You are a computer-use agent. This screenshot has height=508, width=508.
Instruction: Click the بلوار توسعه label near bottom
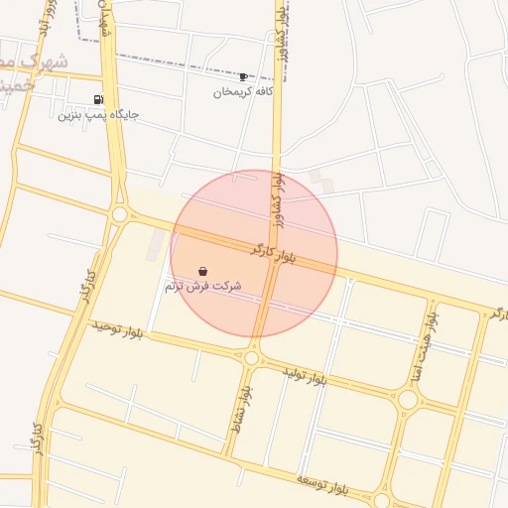pyautogui.click(x=322, y=485)
